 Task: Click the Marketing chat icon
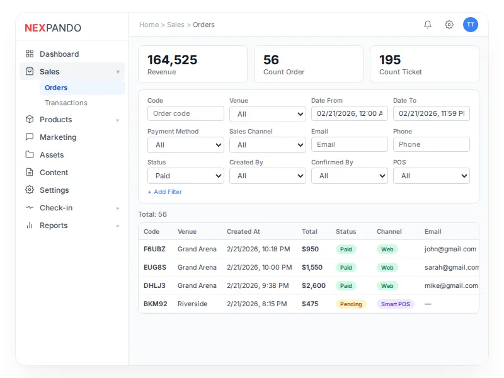click(30, 137)
